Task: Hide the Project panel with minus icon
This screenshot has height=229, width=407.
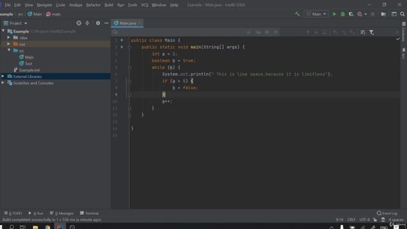Action: point(106,23)
